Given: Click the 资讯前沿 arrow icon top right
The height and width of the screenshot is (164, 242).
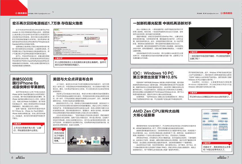Looking at the screenshot, I should [x=222, y=13].
